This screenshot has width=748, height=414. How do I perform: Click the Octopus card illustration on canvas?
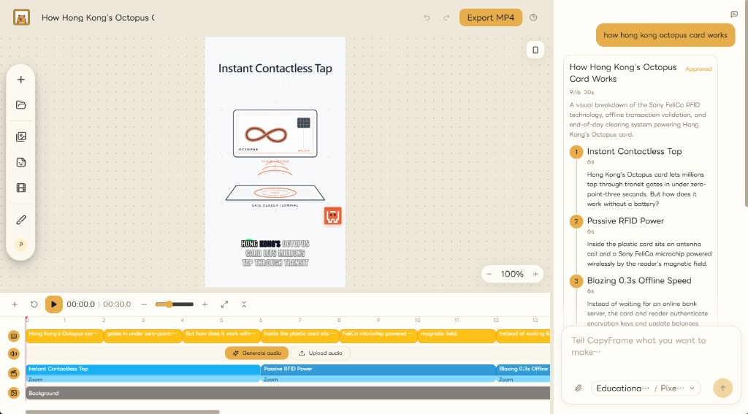tap(275, 134)
